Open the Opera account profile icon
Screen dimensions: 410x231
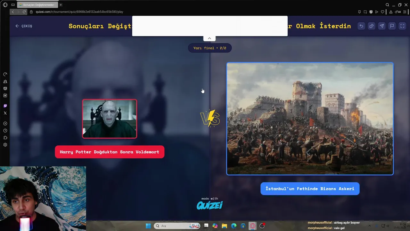point(391,12)
